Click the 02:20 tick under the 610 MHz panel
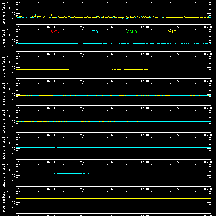216x216 pixels. tap(82, 81)
